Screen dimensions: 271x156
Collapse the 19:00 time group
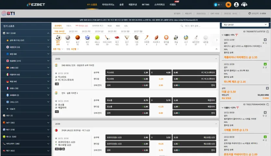pyautogui.click(x=216, y=59)
